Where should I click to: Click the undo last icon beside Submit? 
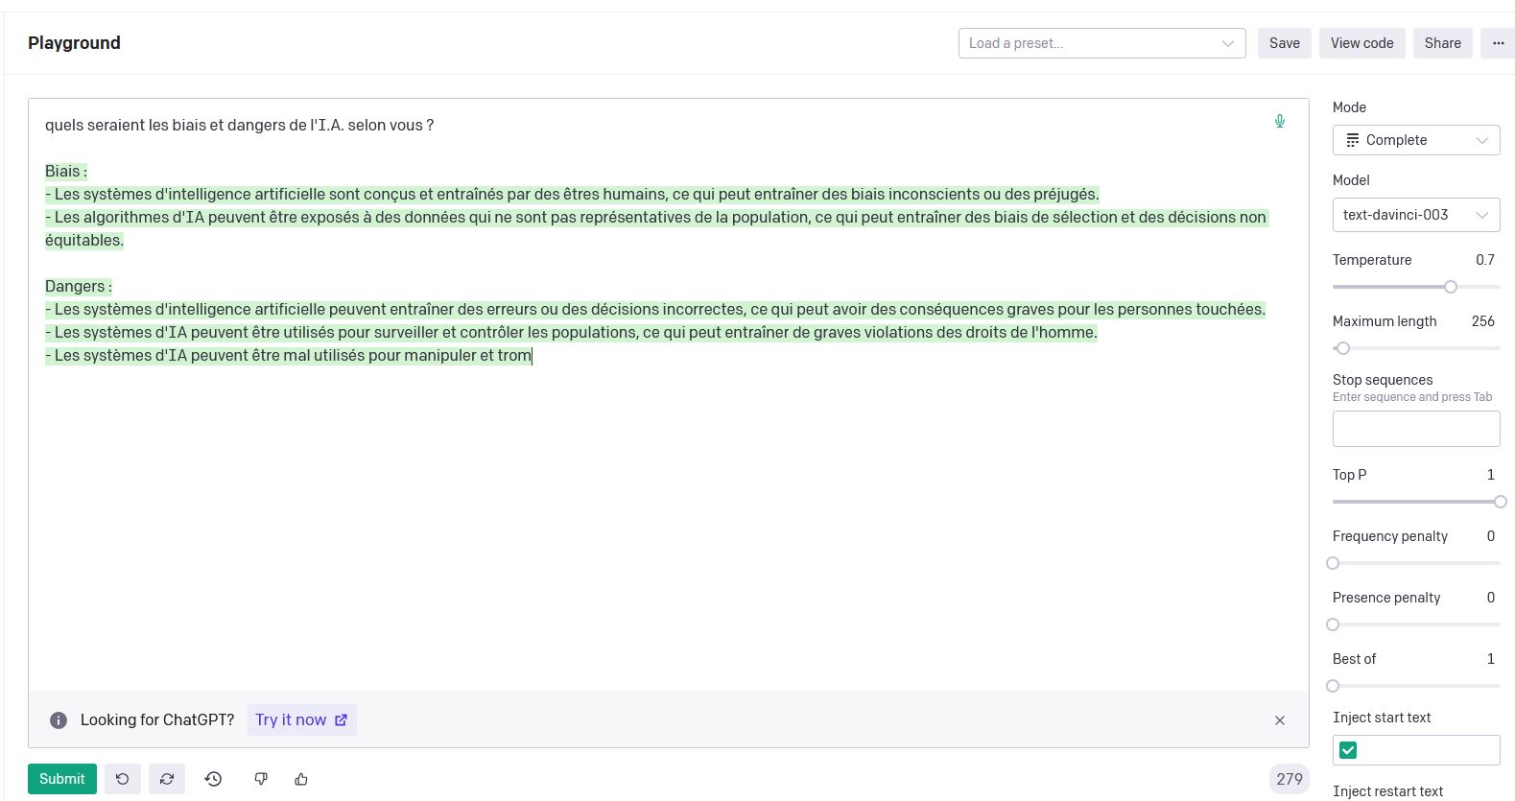click(123, 779)
